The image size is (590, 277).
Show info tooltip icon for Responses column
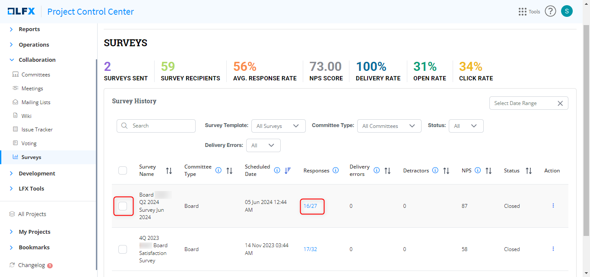pos(336,171)
